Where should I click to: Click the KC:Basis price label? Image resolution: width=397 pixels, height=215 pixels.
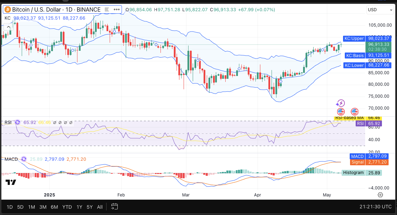pos(355,55)
